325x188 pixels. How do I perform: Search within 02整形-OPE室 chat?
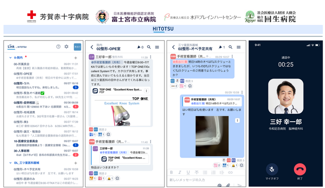tap(149, 47)
